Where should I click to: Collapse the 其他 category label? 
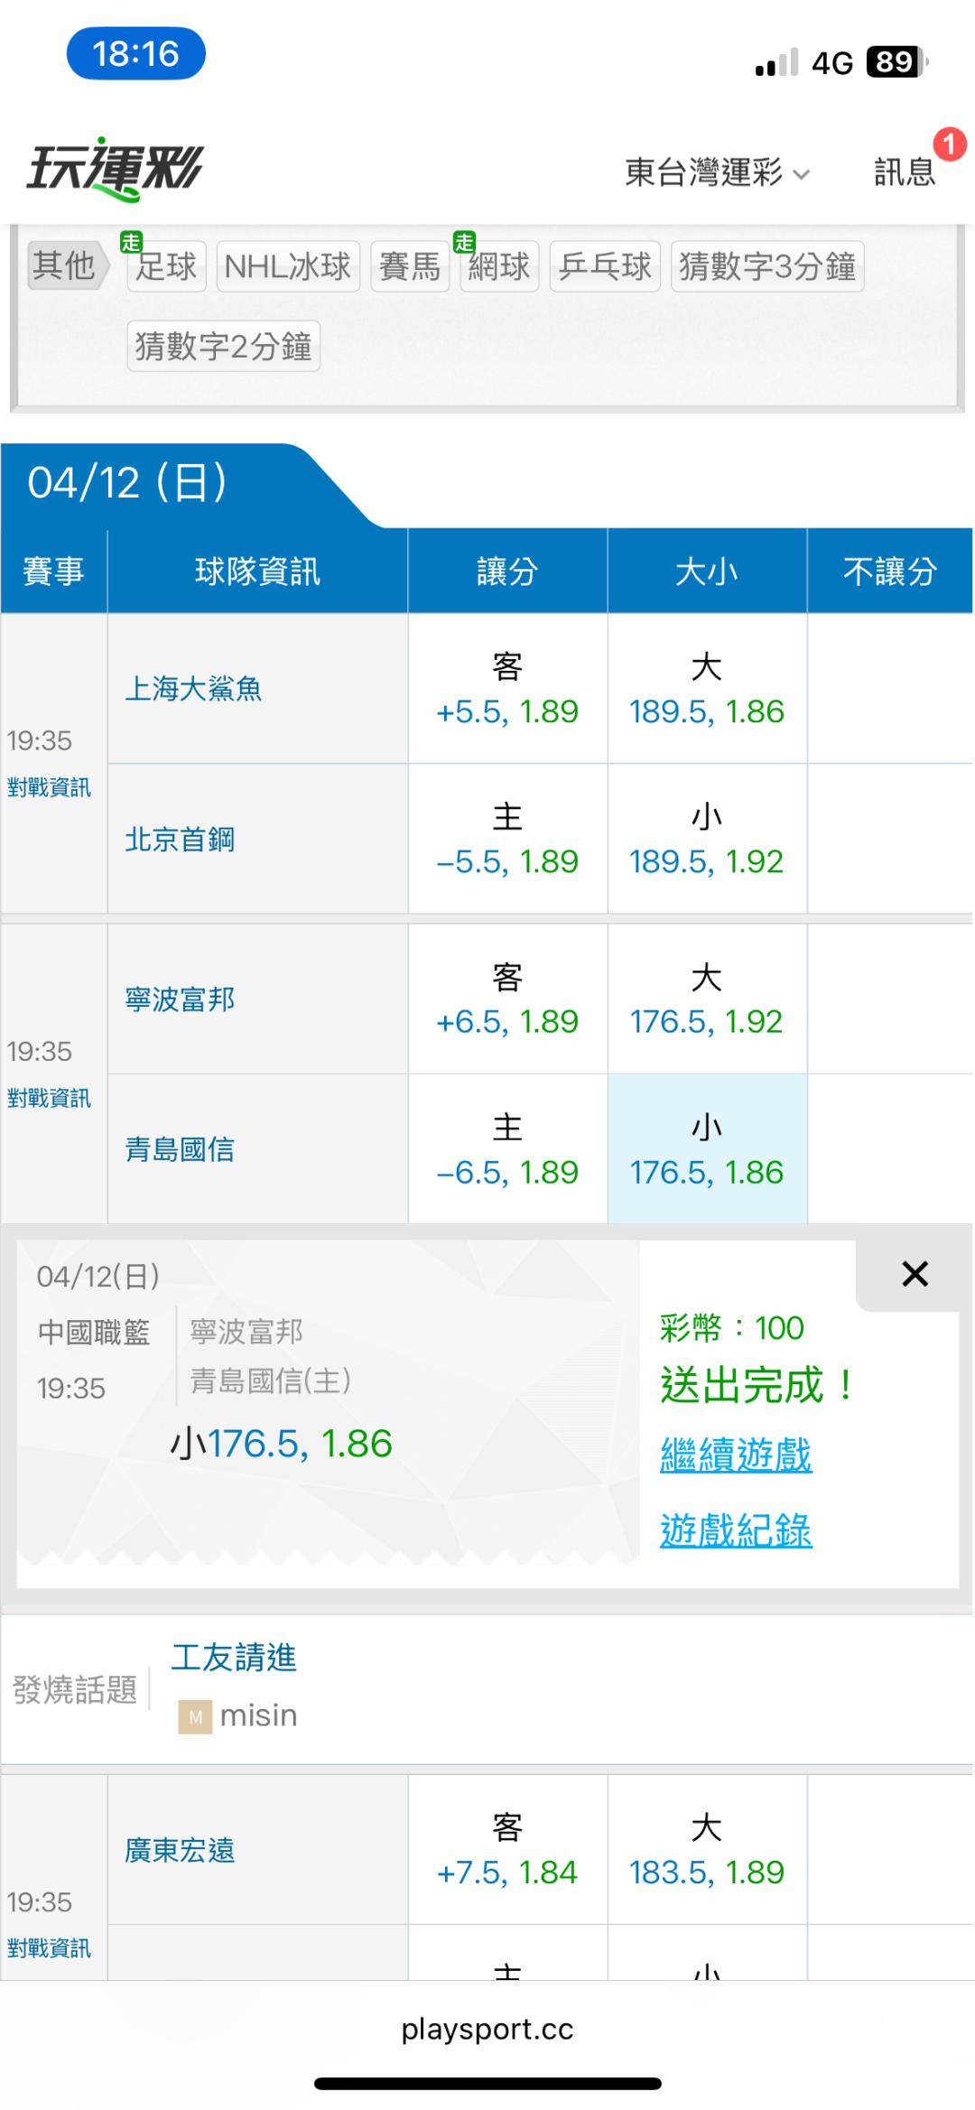point(65,265)
